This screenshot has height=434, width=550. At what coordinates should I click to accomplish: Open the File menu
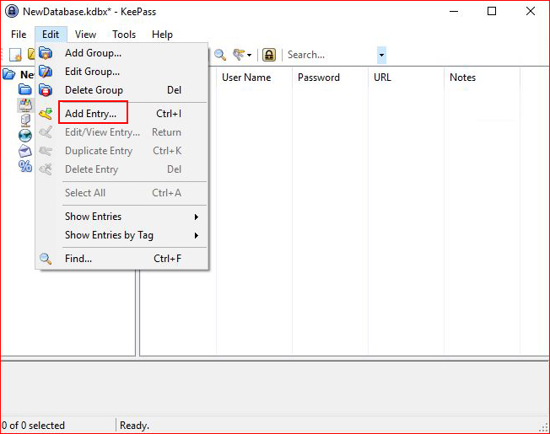point(19,35)
